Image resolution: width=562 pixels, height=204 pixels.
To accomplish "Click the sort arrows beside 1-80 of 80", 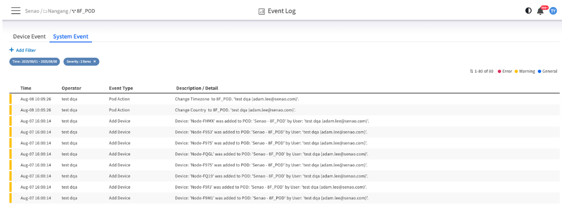I will 472,71.
